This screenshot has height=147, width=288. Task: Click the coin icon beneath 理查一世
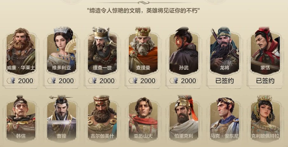pyautogui.click(x=94, y=80)
